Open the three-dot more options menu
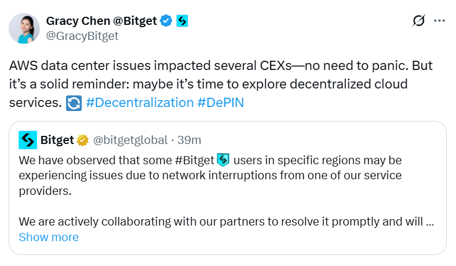Viewport: 456px width, 266px height. [440, 21]
